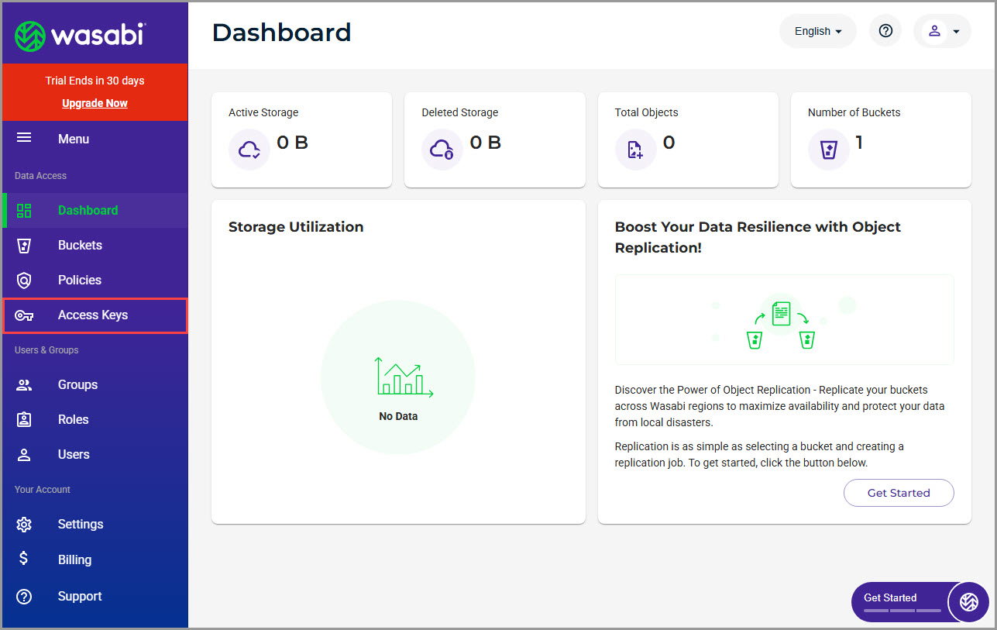Click the No Data label
The height and width of the screenshot is (630, 997).
[x=398, y=416]
